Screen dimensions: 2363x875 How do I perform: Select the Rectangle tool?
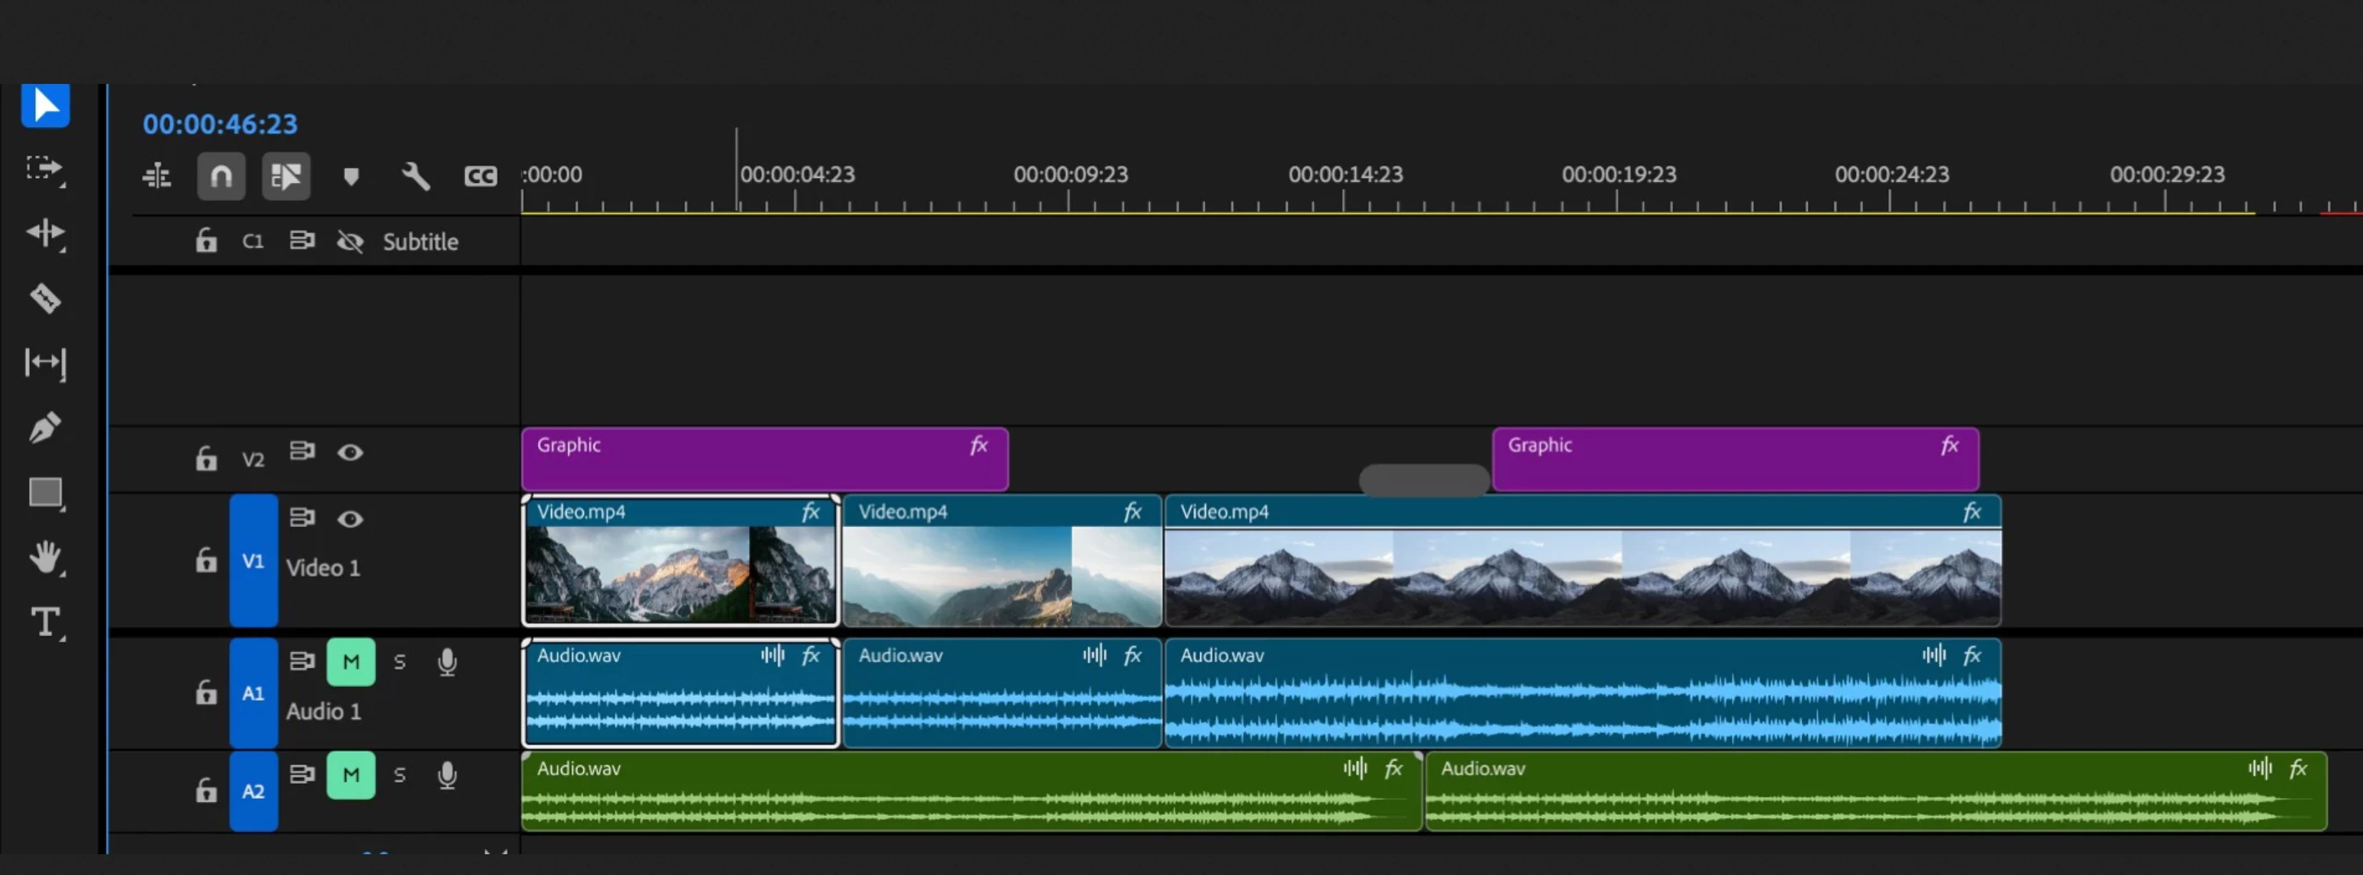pos(44,493)
